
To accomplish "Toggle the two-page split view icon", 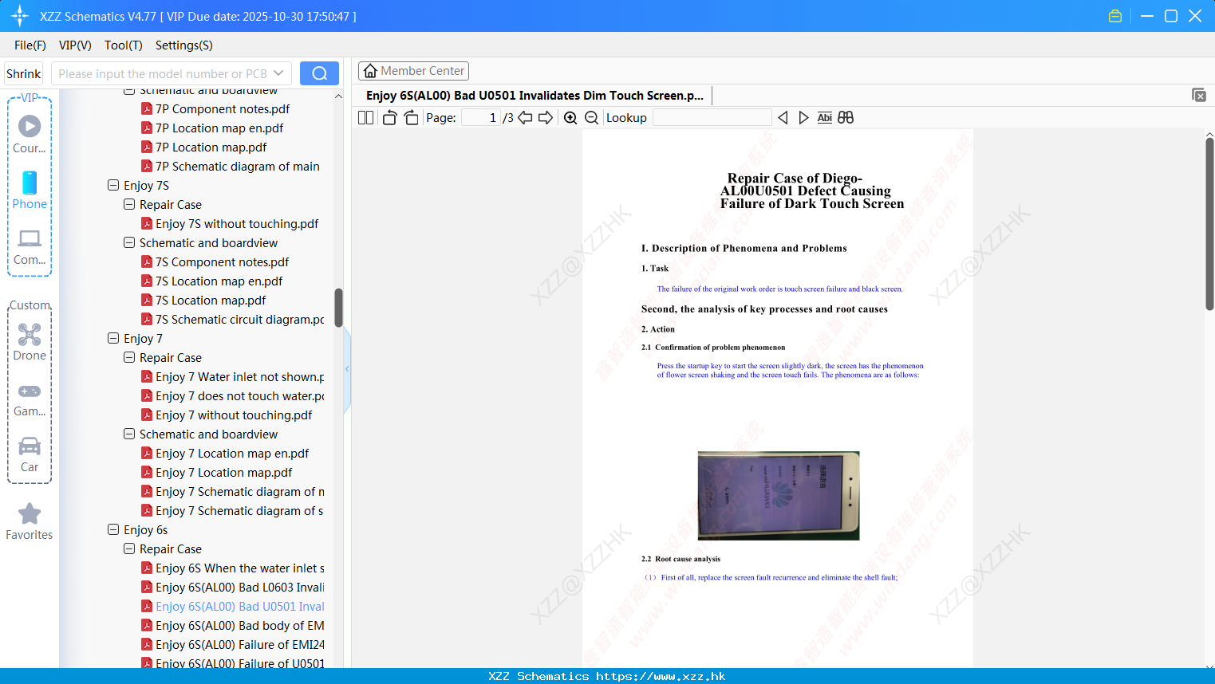I will click(x=365, y=118).
